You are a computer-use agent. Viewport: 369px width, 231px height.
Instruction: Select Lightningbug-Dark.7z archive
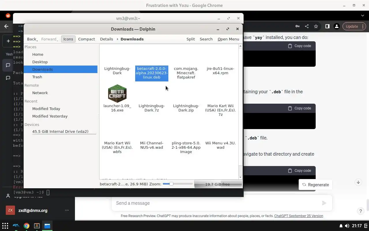coord(152,108)
